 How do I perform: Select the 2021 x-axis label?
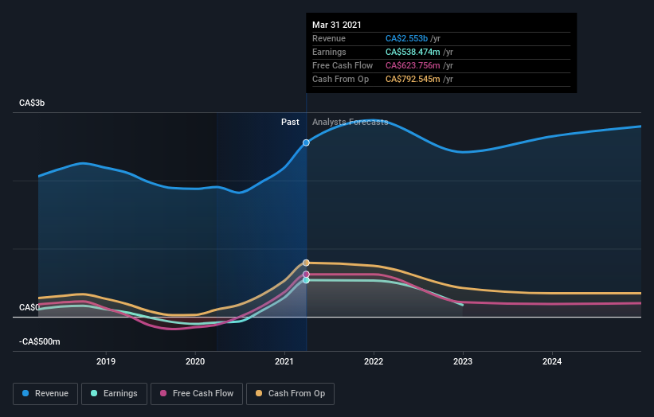(x=284, y=361)
